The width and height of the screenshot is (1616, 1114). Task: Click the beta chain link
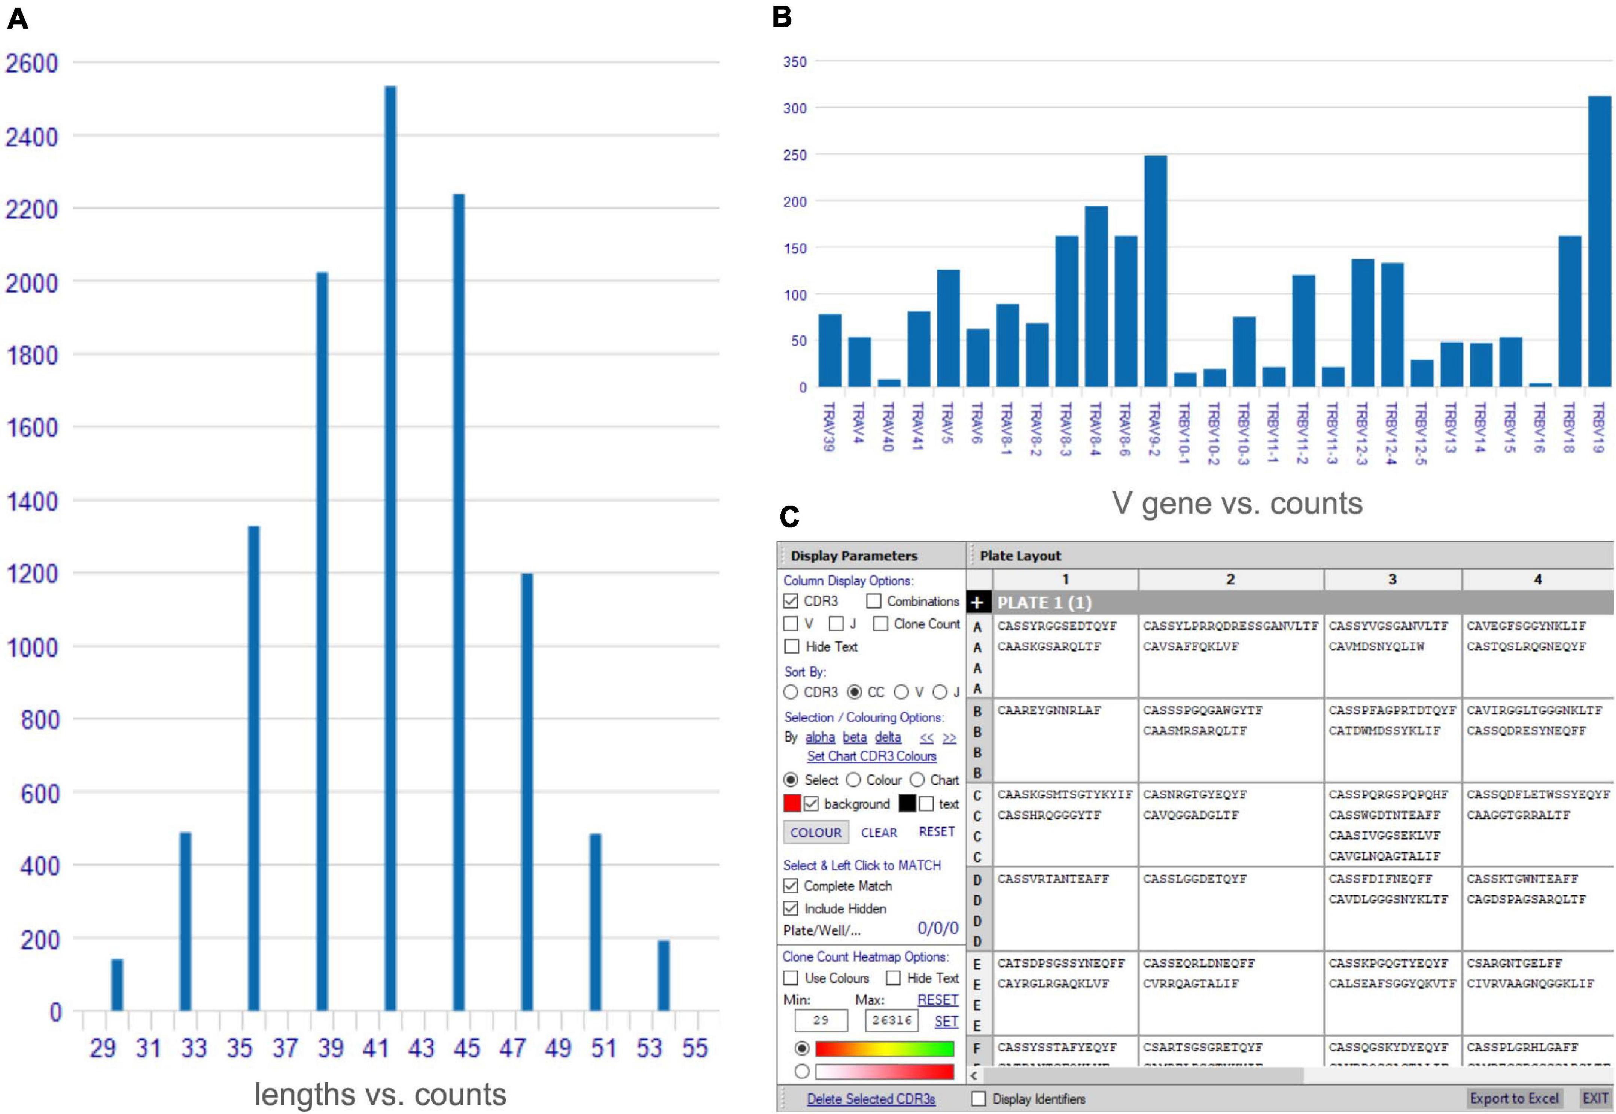855,737
